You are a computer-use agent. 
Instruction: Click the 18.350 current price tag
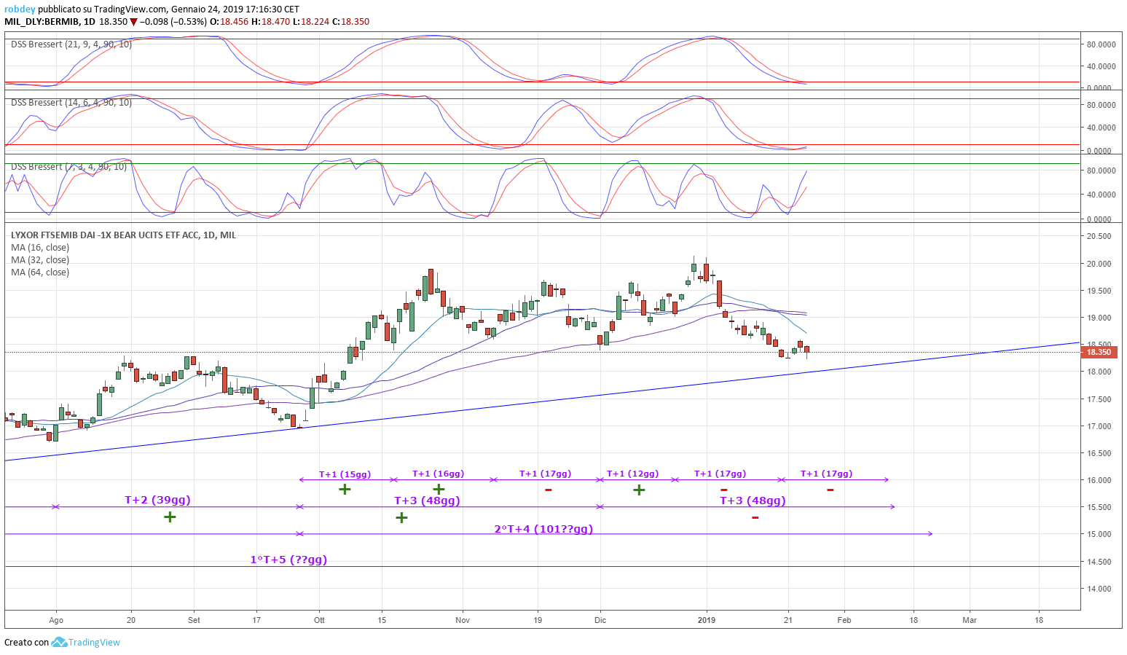coord(1099,352)
